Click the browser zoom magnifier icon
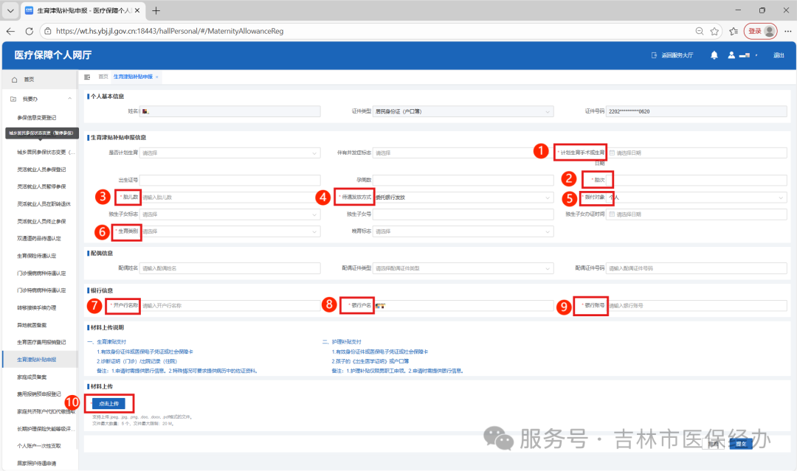 pos(700,31)
